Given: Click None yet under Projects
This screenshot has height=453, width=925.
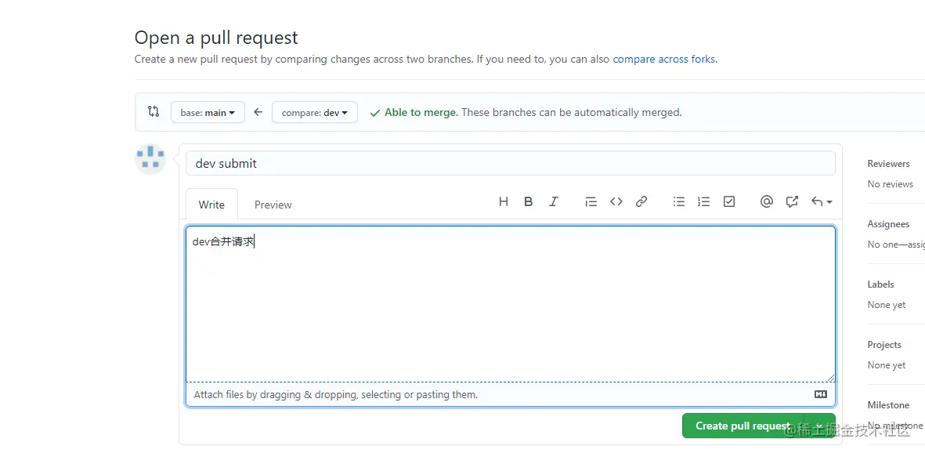Looking at the screenshot, I should [x=887, y=365].
